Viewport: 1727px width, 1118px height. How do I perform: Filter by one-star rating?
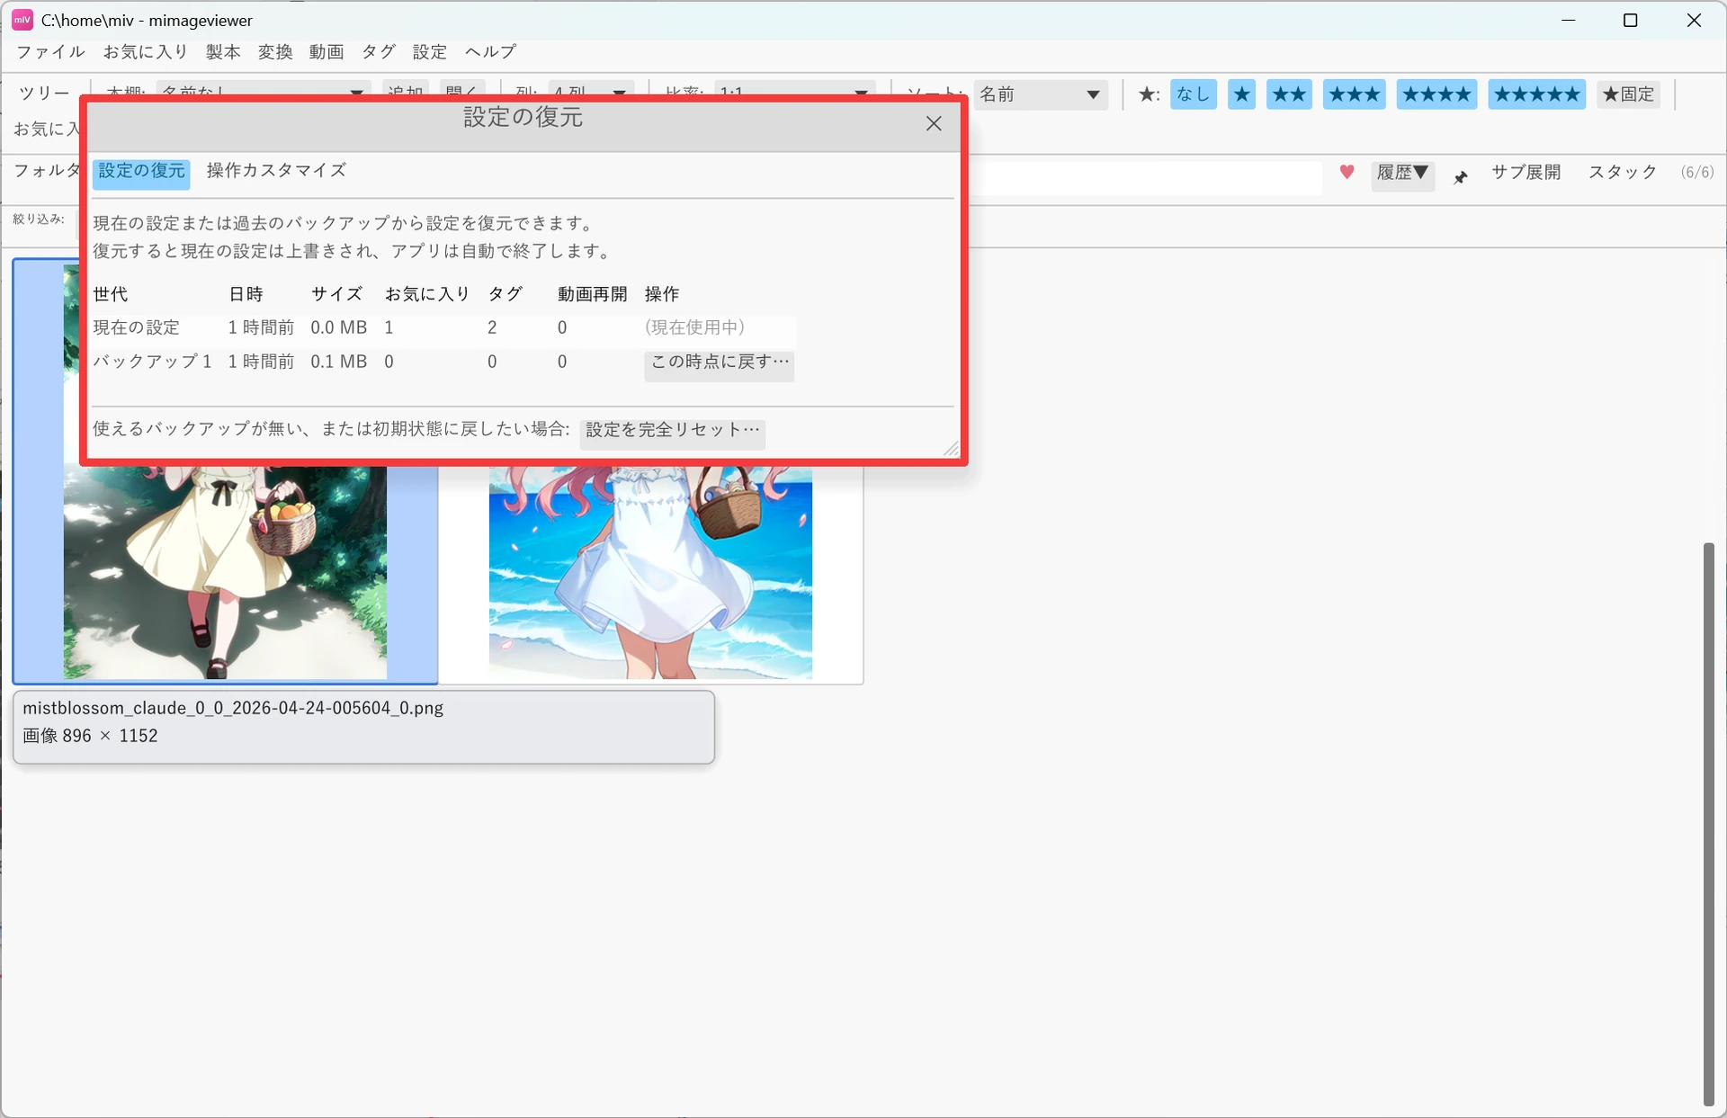pos(1241,94)
